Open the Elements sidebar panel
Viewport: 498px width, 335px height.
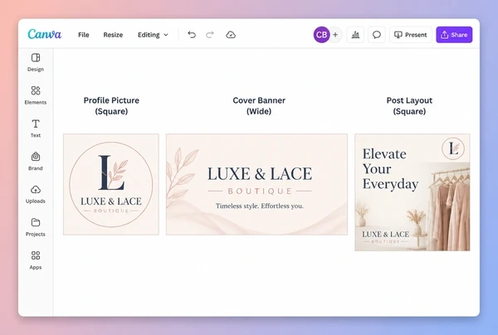[x=36, y=95]
